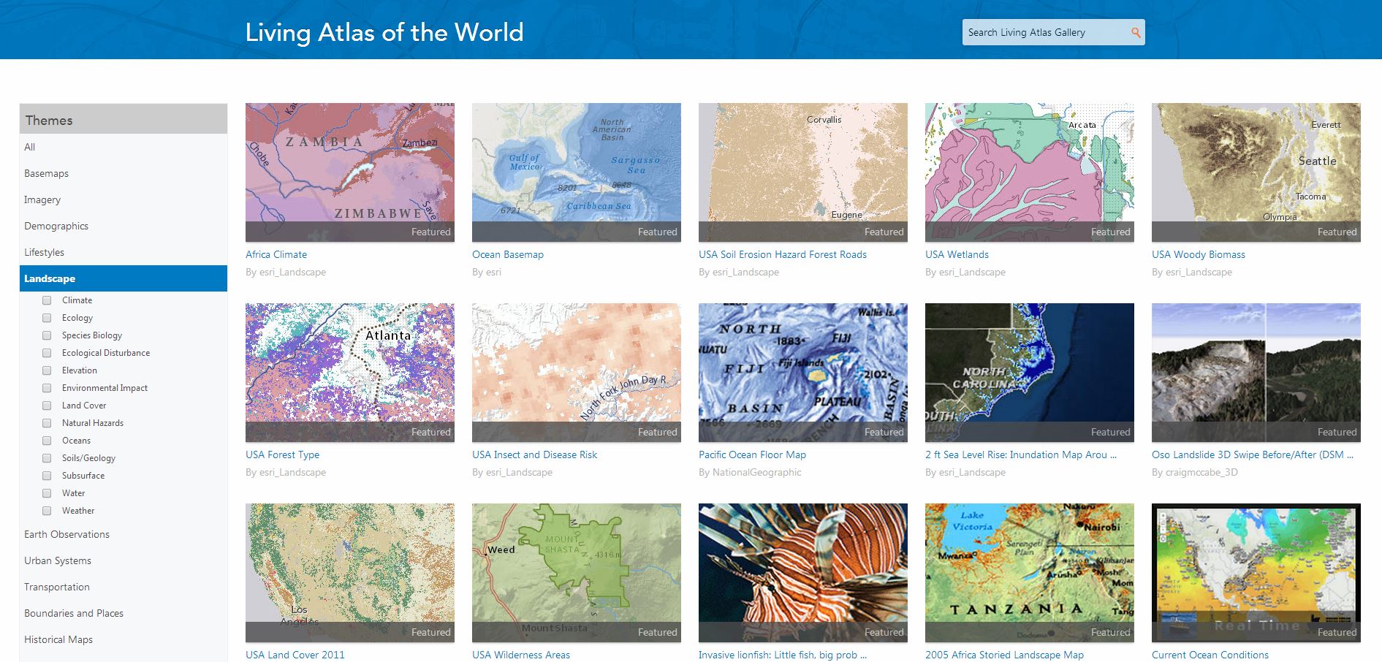Viewport: 1382px width, 662px height.
Task: Open the USA Wilderness Areas thumbnail
Action: pyautogui.click(x=577, y=573)
